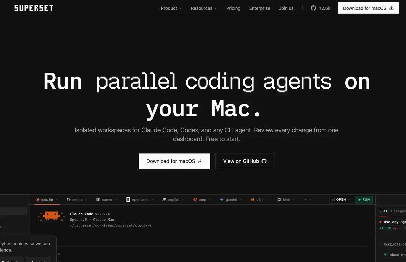406x262 pixels.
Task: Click the amp red icon
Action: [195, 200]
